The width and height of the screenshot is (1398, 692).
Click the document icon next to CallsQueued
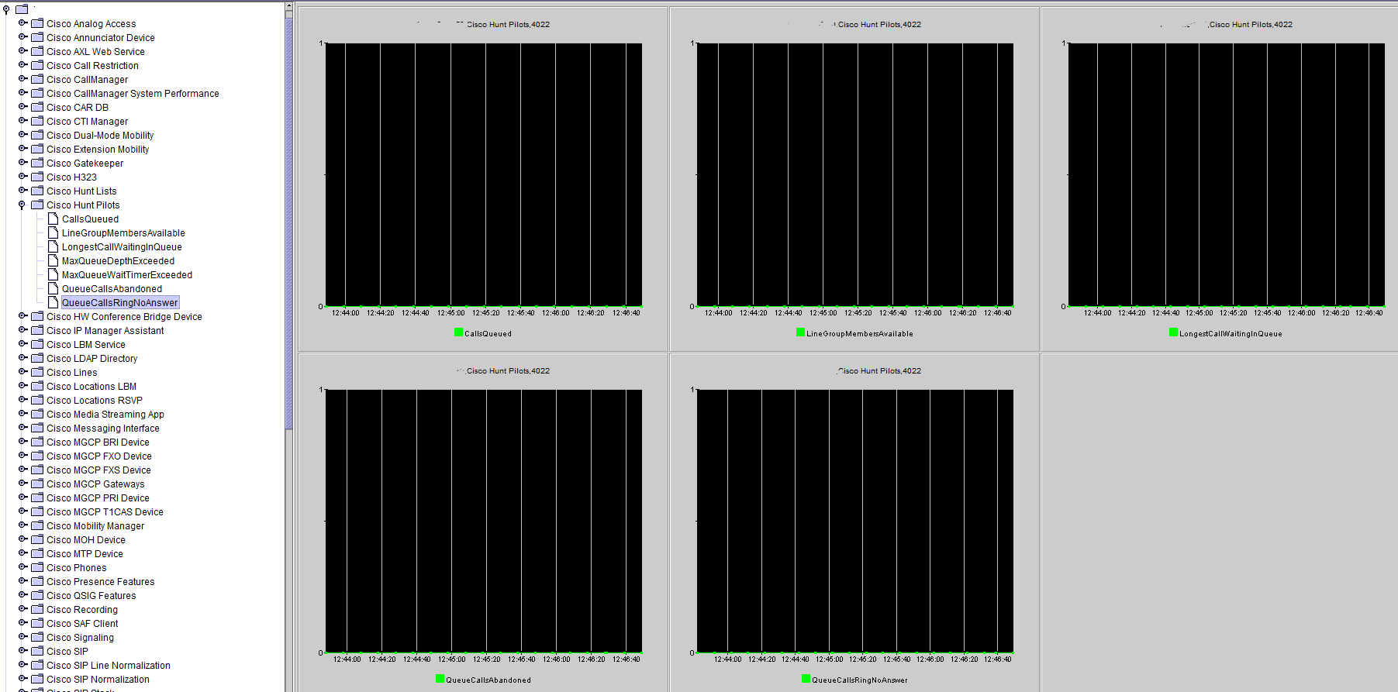(x=53, y=219)
